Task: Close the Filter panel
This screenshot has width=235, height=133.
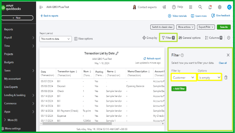Action: pyautogui.click(x=228, y=55)
